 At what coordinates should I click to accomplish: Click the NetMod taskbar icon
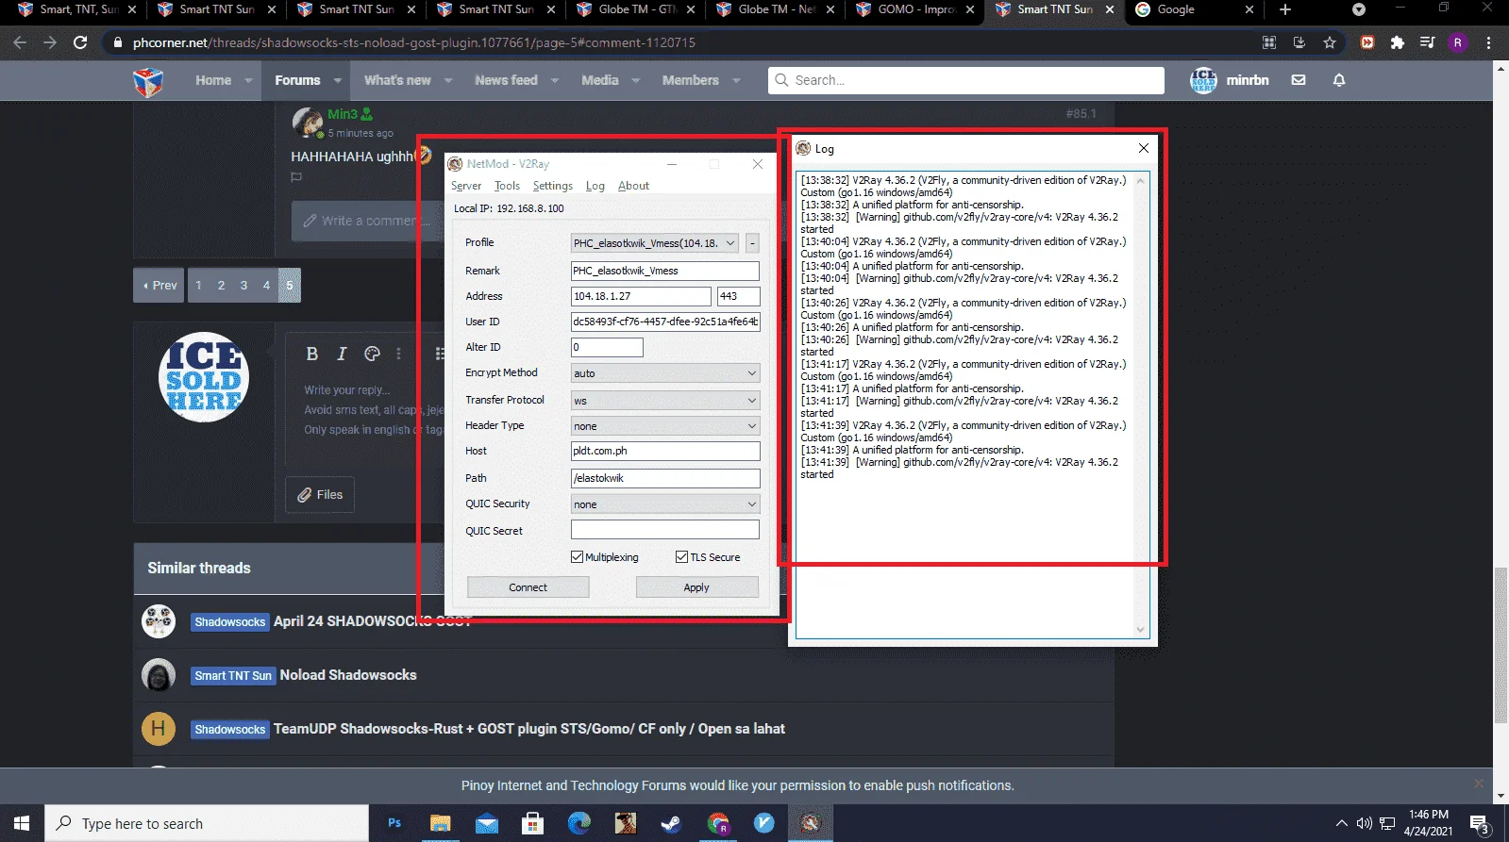point(810,823)
